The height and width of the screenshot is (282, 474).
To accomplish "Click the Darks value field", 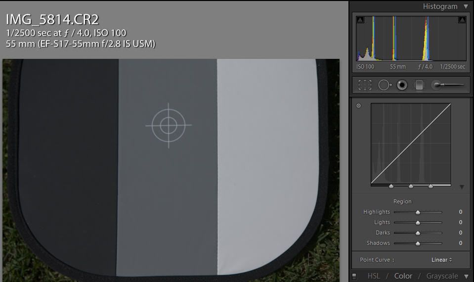I will coord(460,233).
